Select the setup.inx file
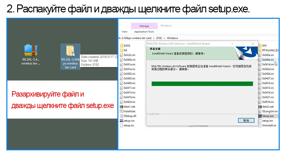The height and width of the screenshot is (156, 287). point(266,121)
